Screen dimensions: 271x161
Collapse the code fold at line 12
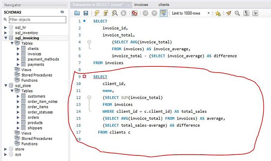[89, 97]
